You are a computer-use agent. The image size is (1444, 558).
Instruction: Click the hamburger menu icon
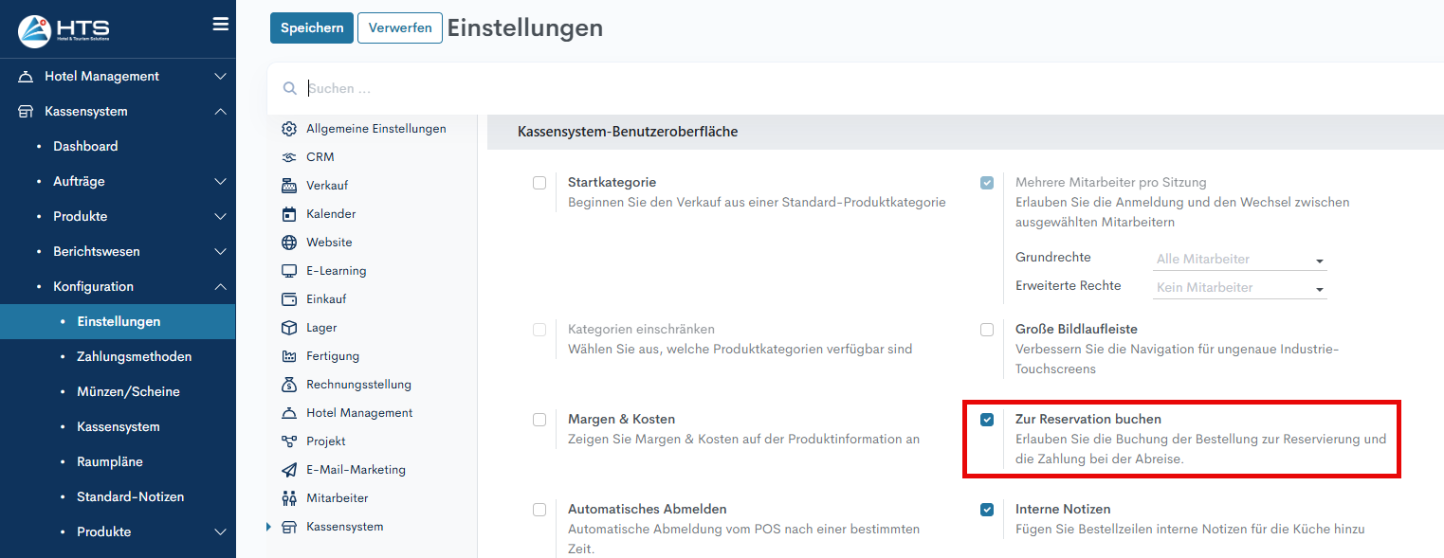pos(220,25)
